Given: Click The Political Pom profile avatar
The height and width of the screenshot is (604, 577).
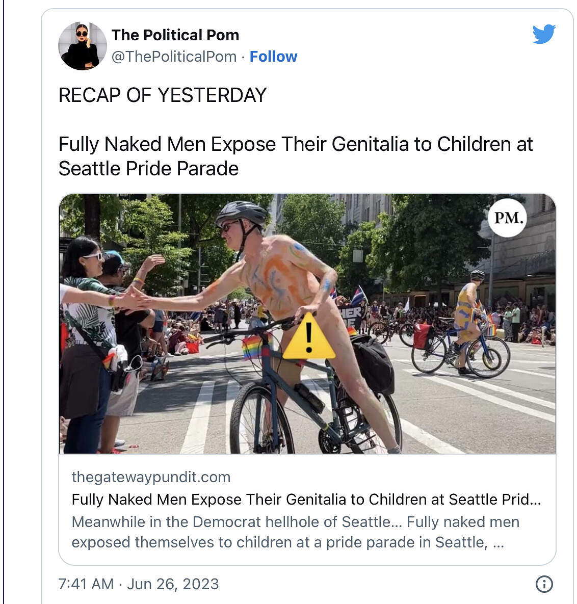Looking at the screenshot, I should click(82, 46).
